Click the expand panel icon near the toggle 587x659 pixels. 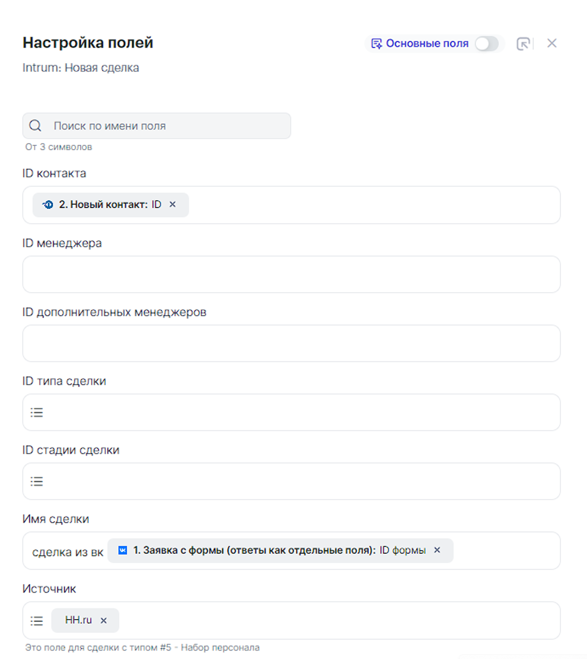(x=523, y=43)
